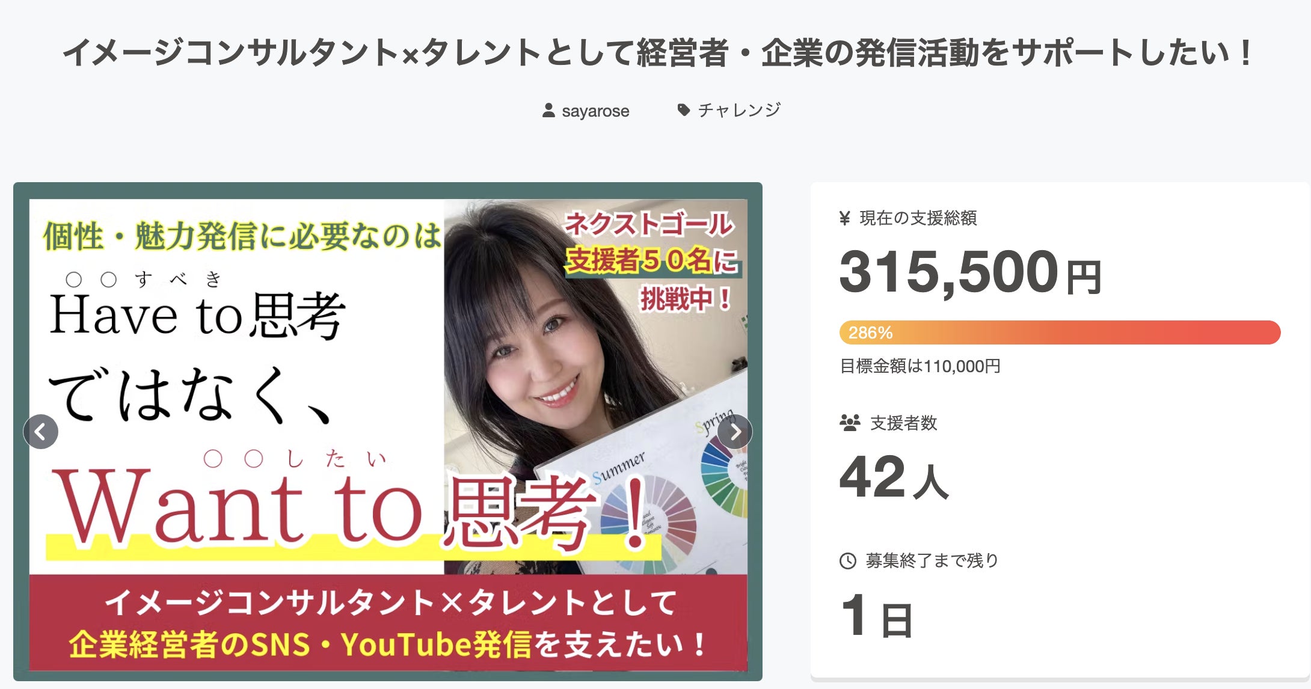Open the sayarose author link
Viewport: 1311px width, 689px height.
595,111
